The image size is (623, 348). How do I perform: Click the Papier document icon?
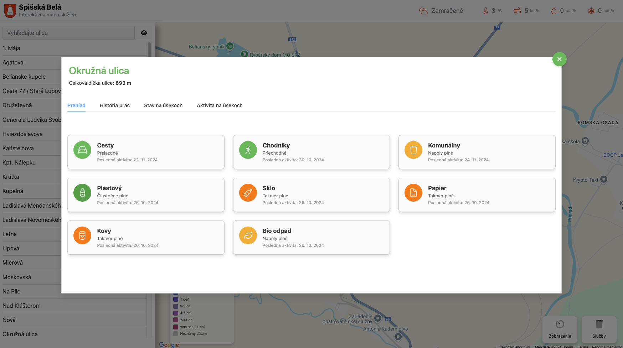click(413, 193)
